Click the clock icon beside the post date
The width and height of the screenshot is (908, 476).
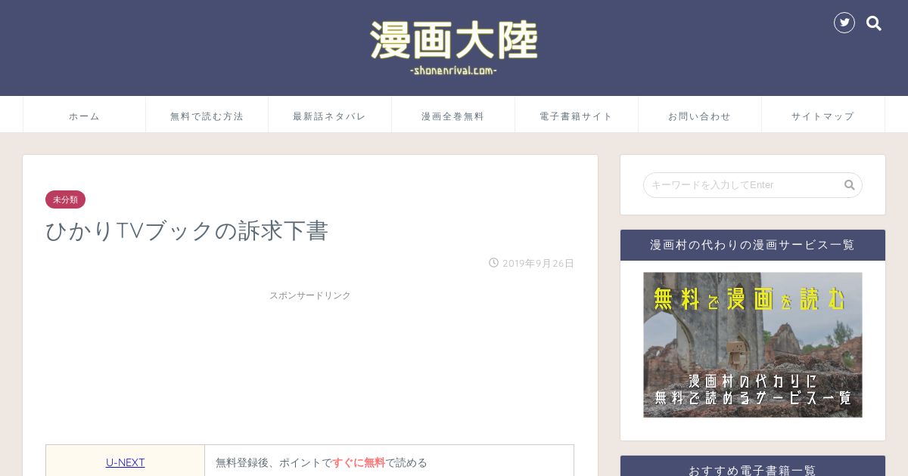tap(493, 263)
